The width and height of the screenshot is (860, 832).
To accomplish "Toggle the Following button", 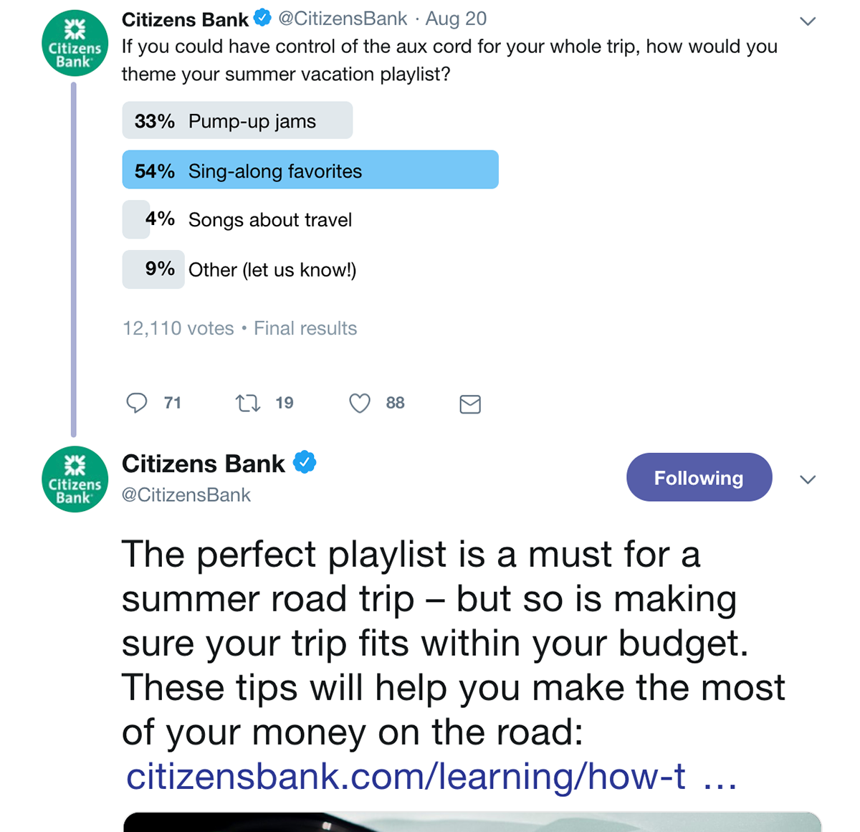I will pos(699,477).
